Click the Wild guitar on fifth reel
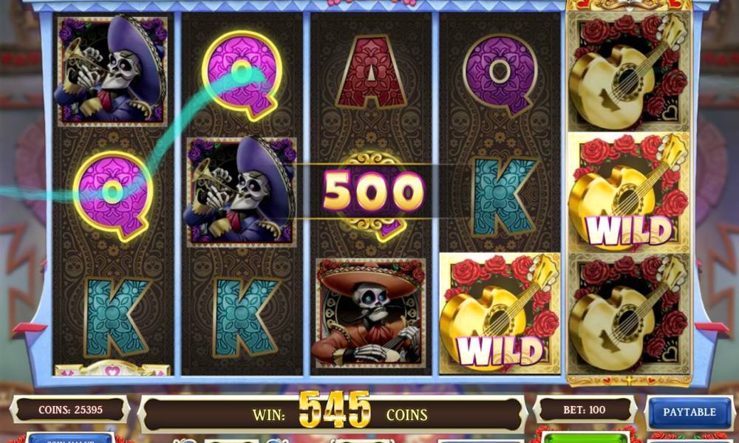The height and width of the screenshot is (443, 739). pyautogui.click(x=629, y=193)
